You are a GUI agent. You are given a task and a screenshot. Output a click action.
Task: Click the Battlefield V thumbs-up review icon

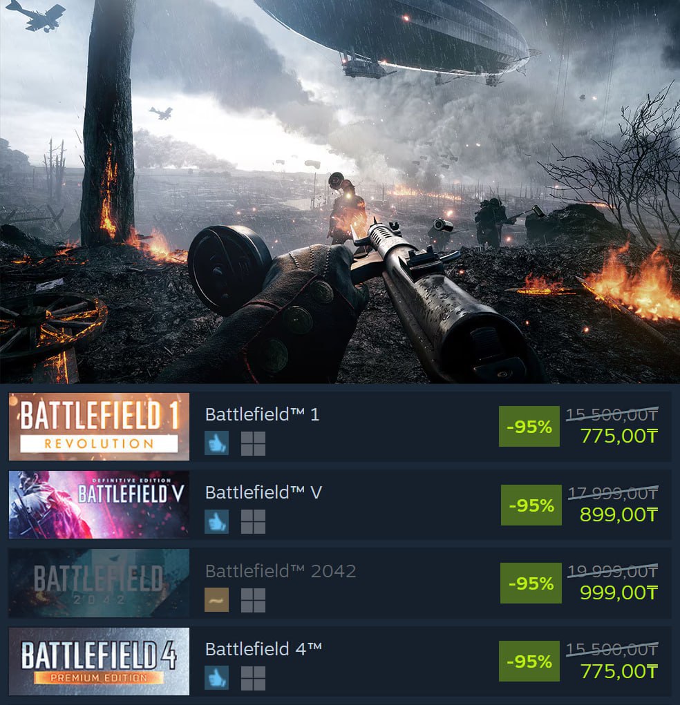point(216,521)
